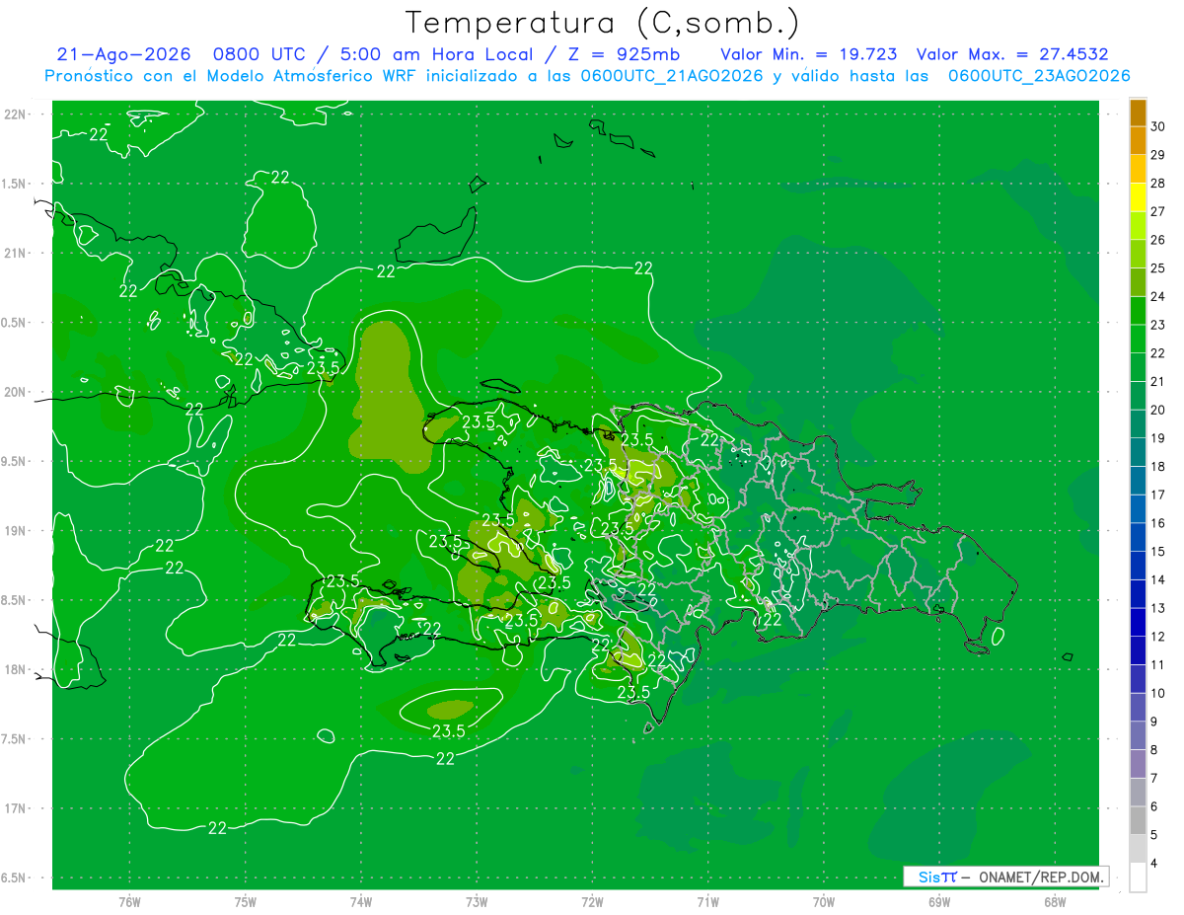Click the Valor Min. = 19.723 readout
This screenshot has width=1184, height=915.
pos(809,54)
